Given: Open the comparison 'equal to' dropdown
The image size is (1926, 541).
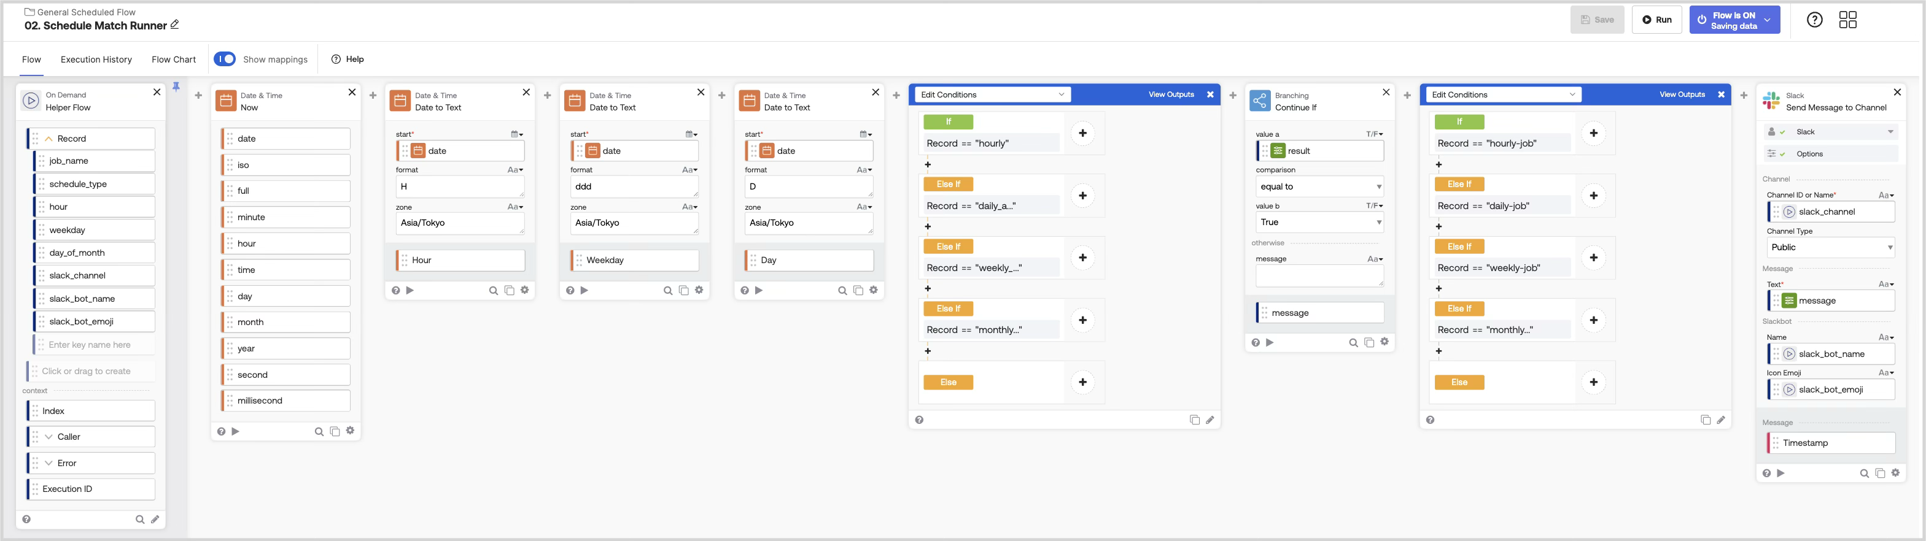Looking at the screenshot, I should coord(1319,187).
